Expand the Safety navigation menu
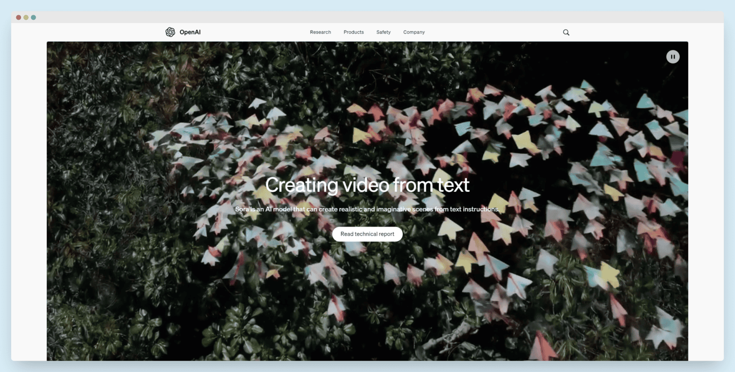 pyautogui.click(x=383, y=32)
